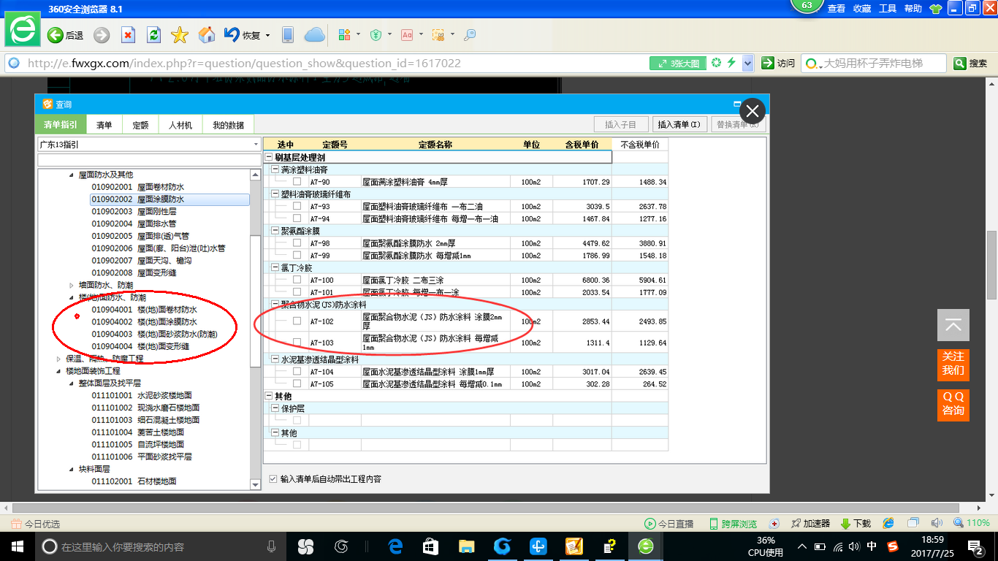The height and width of the screenshot is (561, 998).
Task: Open 今日直播 in status bar
Action: (668, 524)
